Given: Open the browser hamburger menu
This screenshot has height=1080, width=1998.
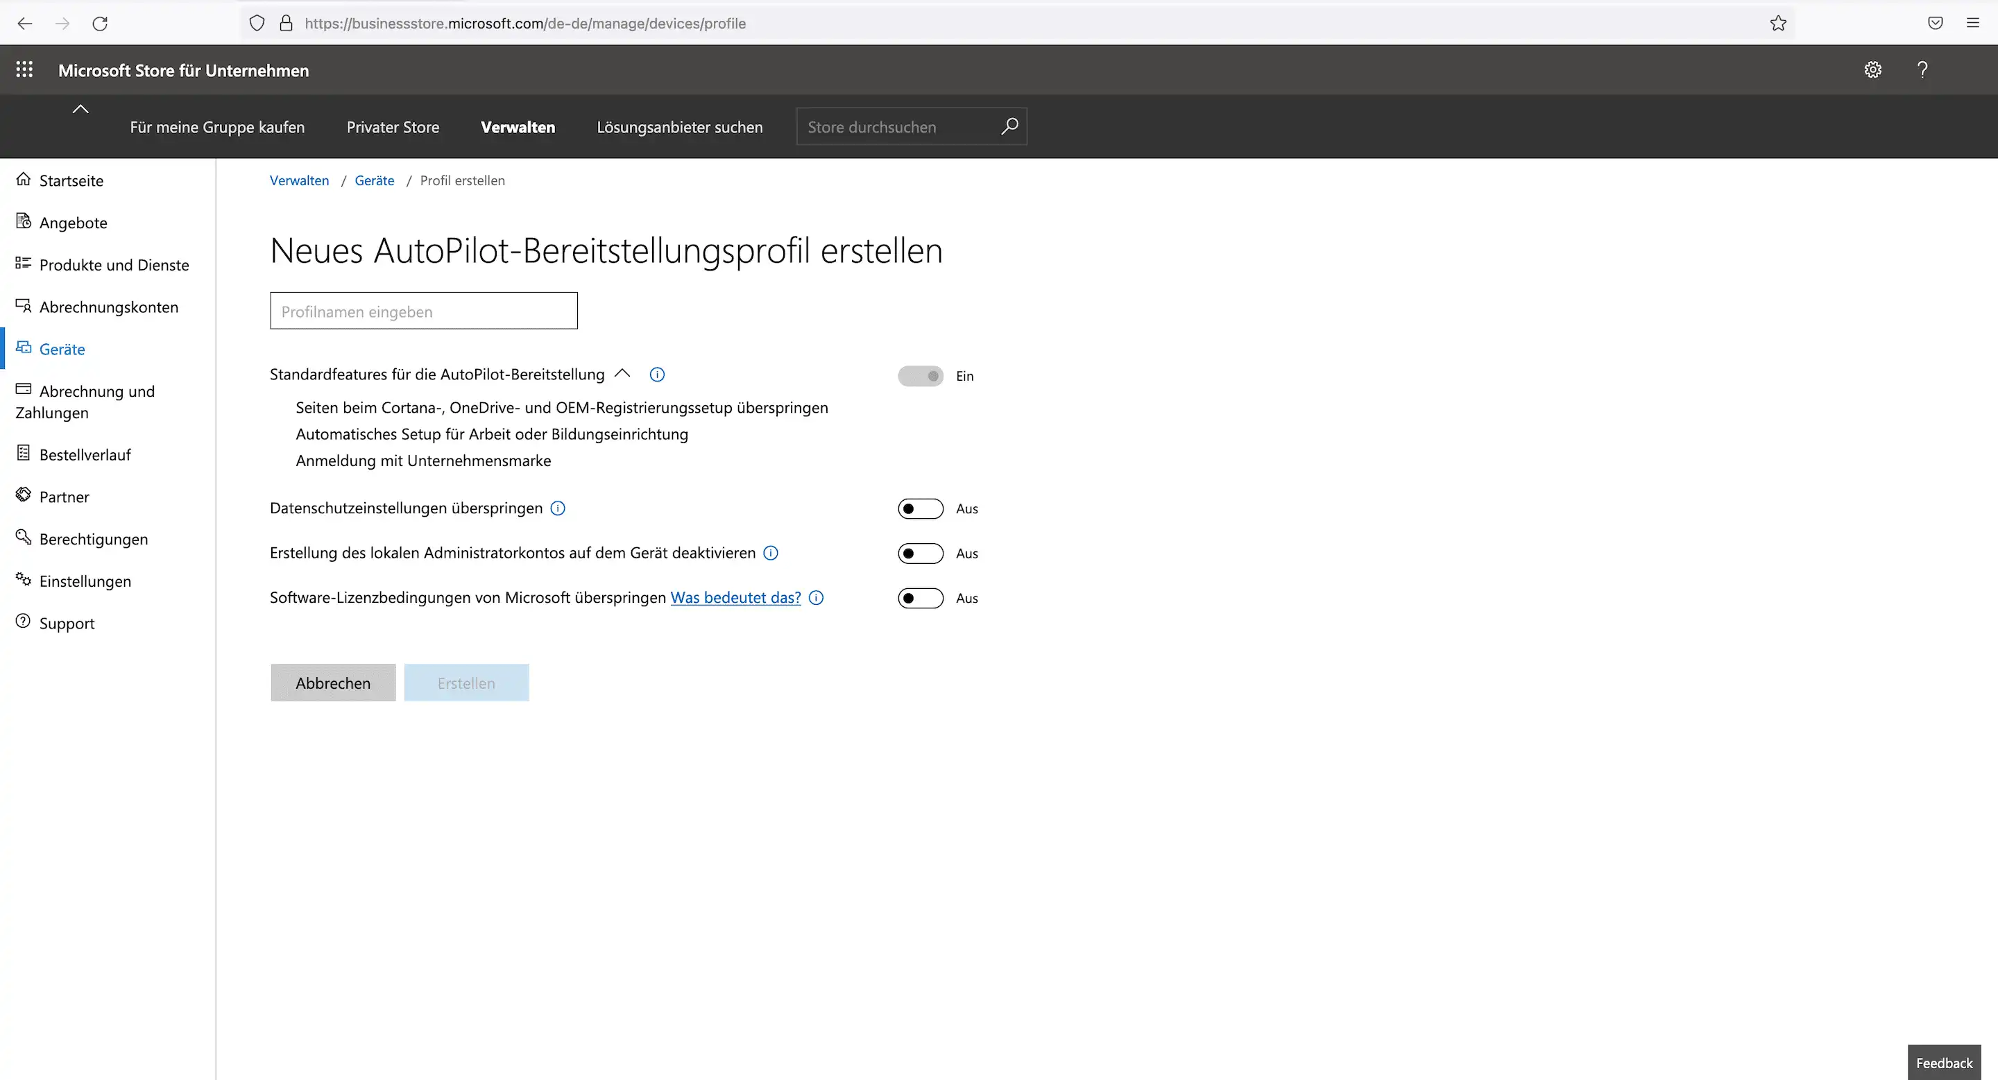Looking at the screenshot, I should click(x=1972, y=24).
